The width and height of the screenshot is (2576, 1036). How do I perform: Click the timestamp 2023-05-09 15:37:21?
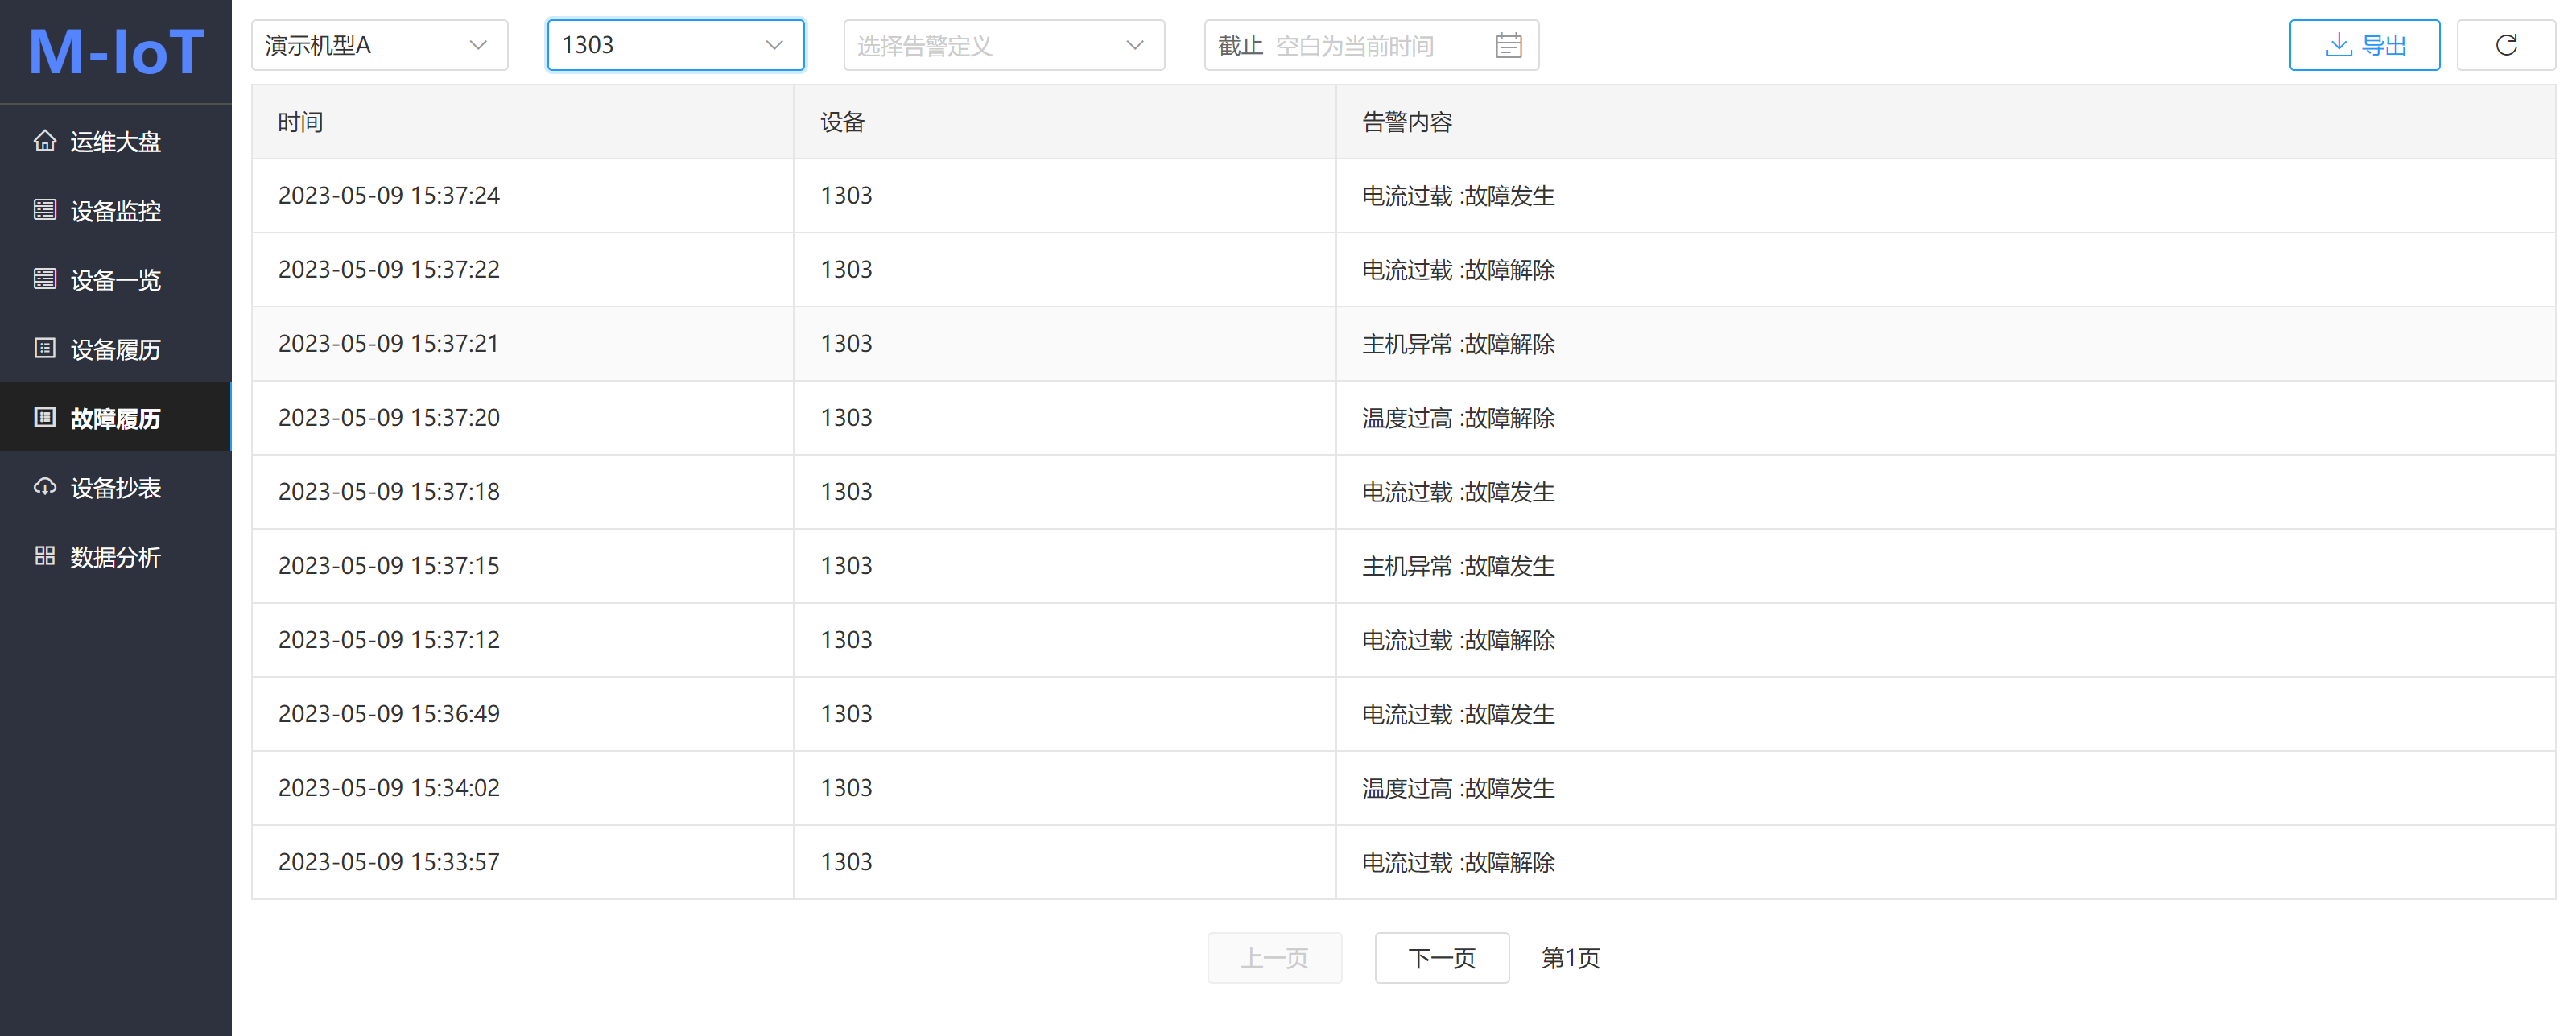(388, 343)
